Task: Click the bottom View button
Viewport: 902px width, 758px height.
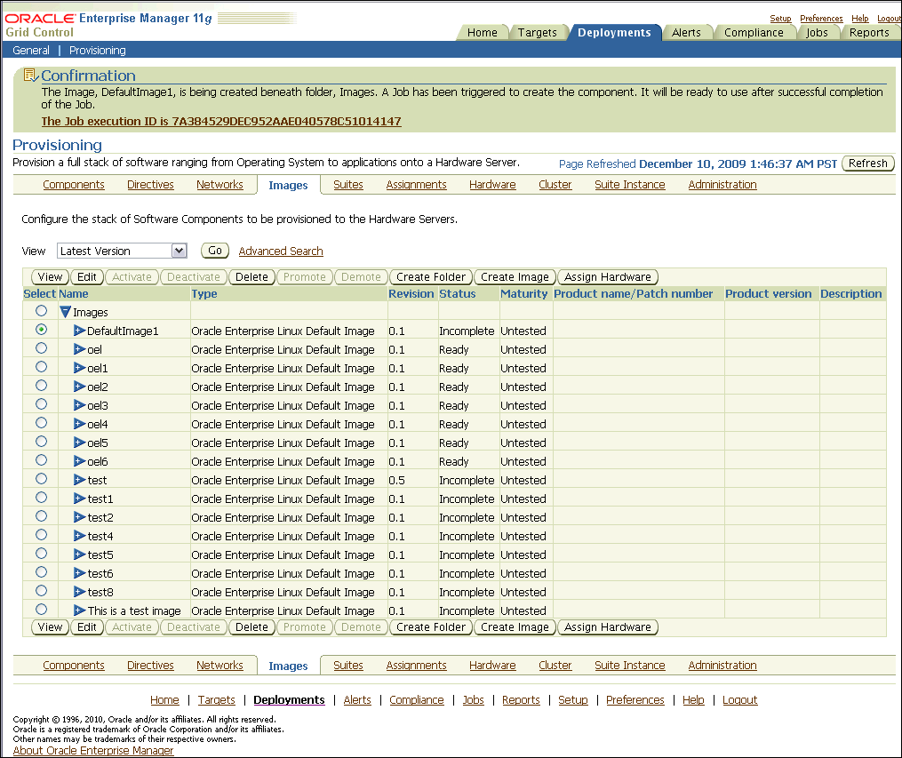Action: pos(50,627)
